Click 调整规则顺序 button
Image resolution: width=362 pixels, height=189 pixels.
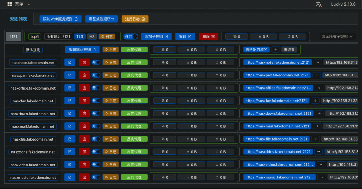[x=101, y=19]
